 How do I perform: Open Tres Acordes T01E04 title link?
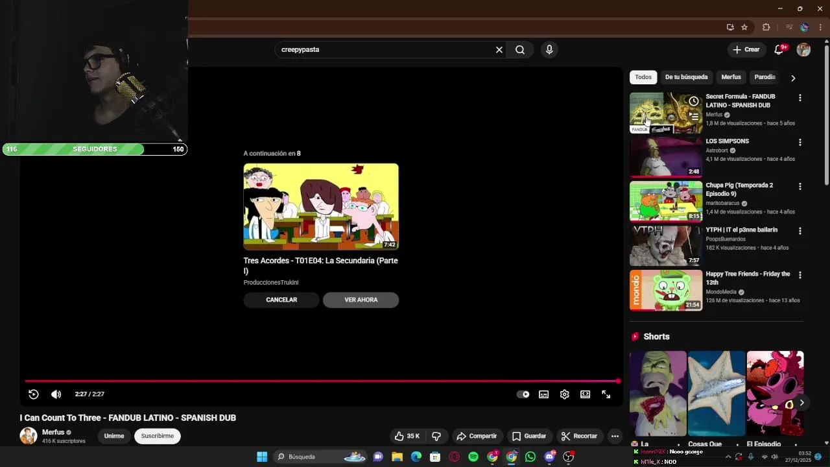point(321,265)
